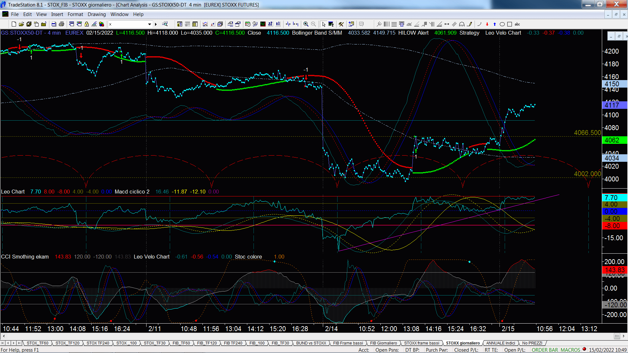Click the first-tab navigation arrow

(3, 343)
